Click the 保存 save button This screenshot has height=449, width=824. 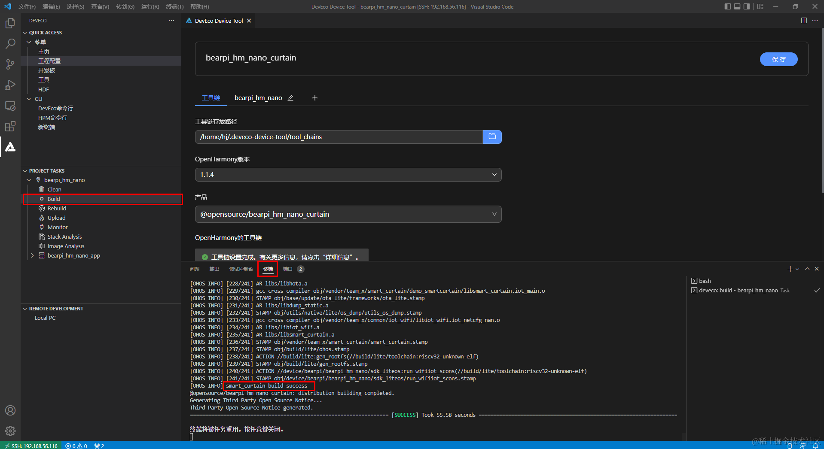click(x=778, y=59)
